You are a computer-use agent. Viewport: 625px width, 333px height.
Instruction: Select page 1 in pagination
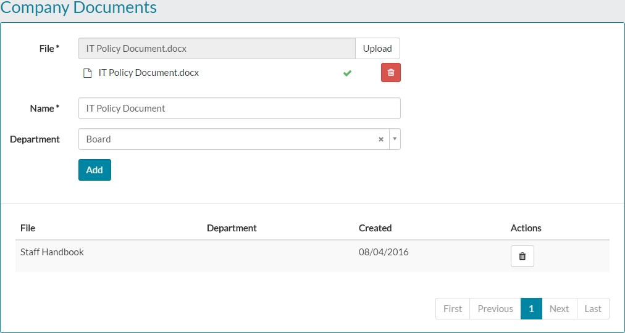pyautogui.click(x=531, y=309)
